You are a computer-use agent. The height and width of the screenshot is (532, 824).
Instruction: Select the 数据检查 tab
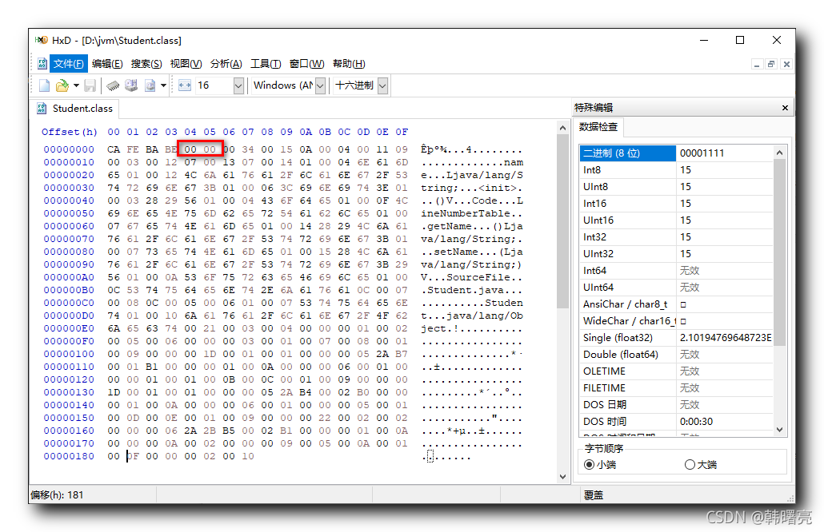pos(598,127)
